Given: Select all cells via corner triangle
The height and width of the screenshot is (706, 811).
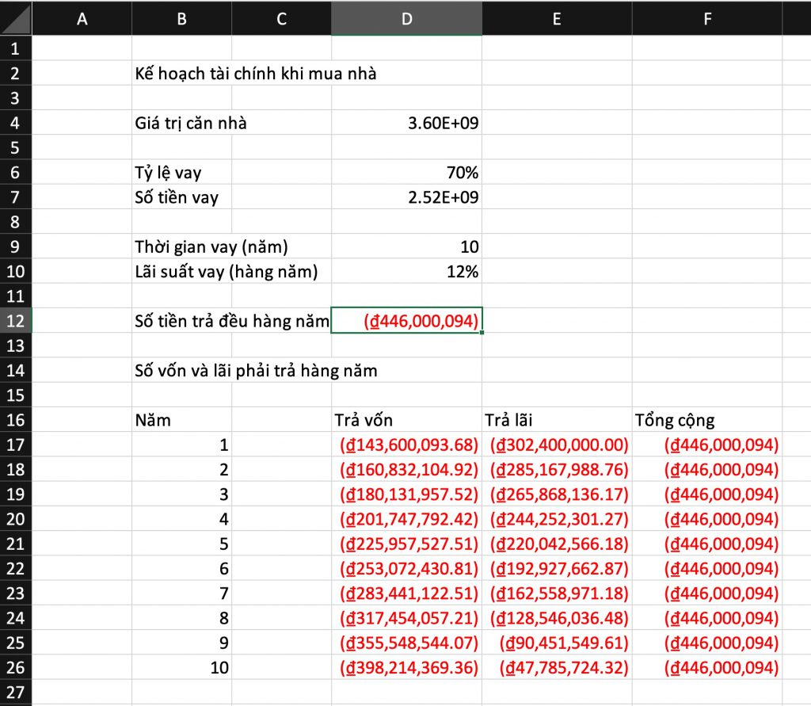Looking at the screenshot, I should point(16,19).
